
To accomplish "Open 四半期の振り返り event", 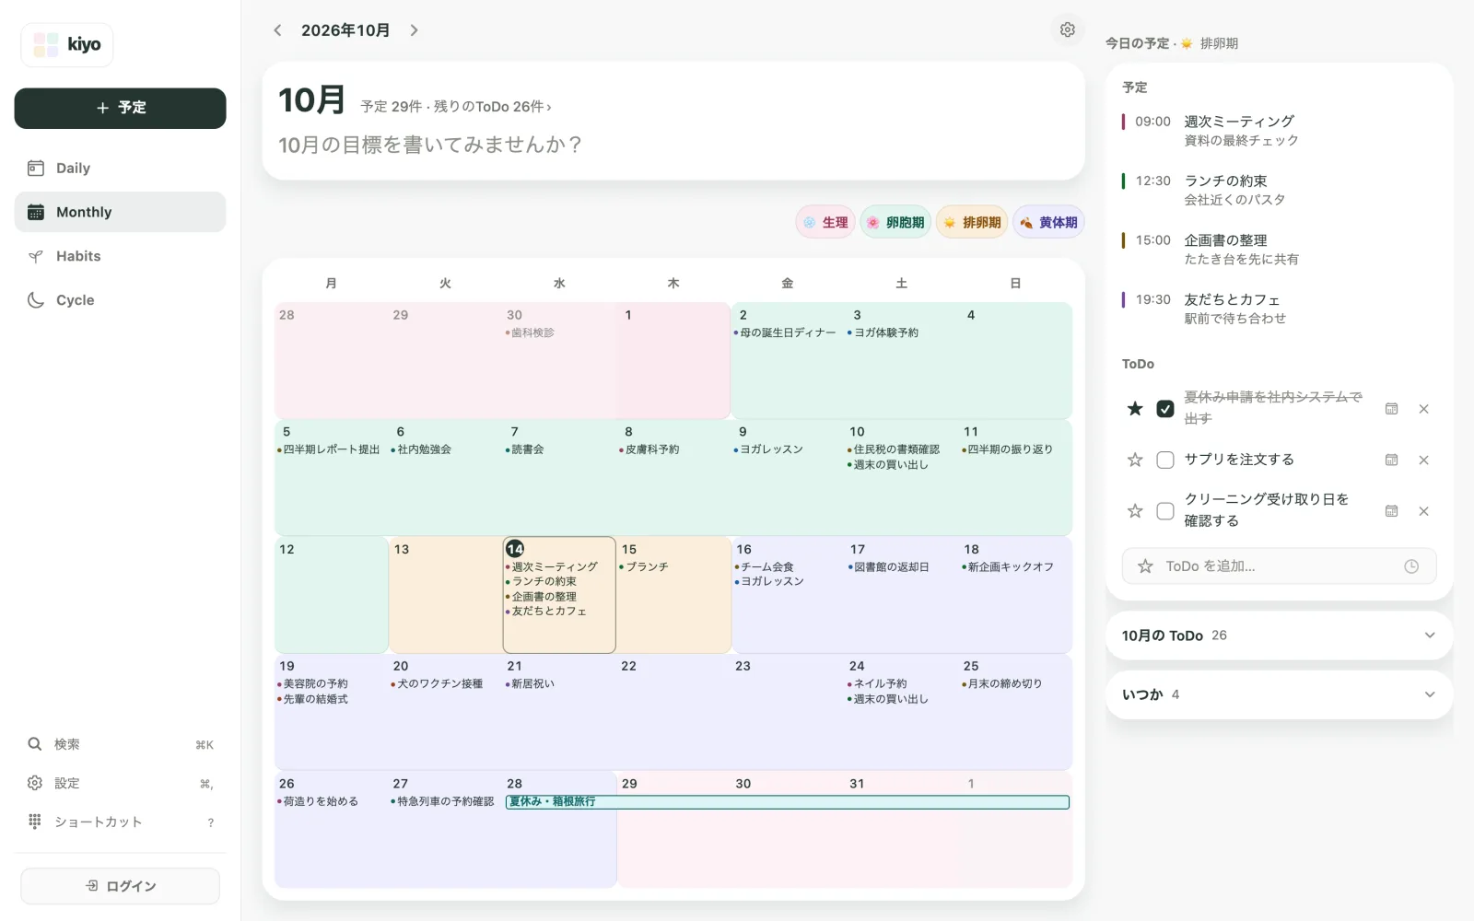I will [1007, 449].
